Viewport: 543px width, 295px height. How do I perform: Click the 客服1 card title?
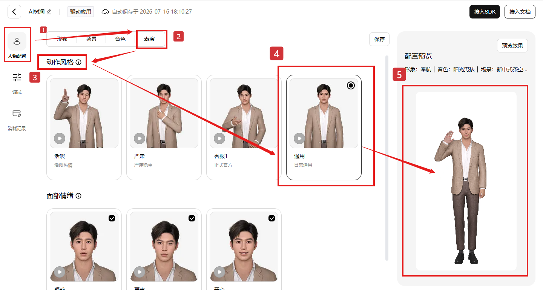pos(222,156)
